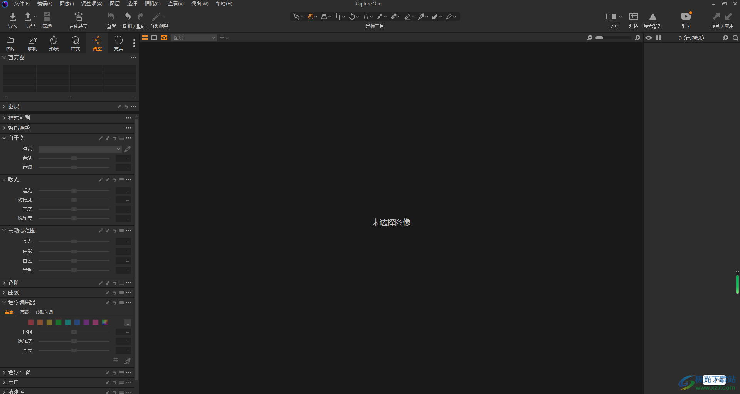Open the File (文件) menu
740x394 pixels.
coord(22,3)
